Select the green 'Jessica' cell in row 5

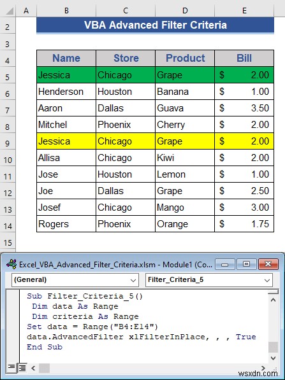66,75
